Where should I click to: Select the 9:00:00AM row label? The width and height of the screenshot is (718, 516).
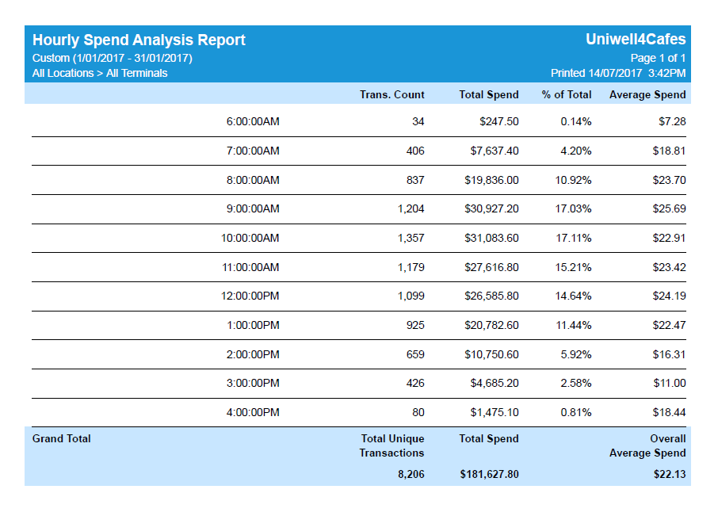point(252,209)
